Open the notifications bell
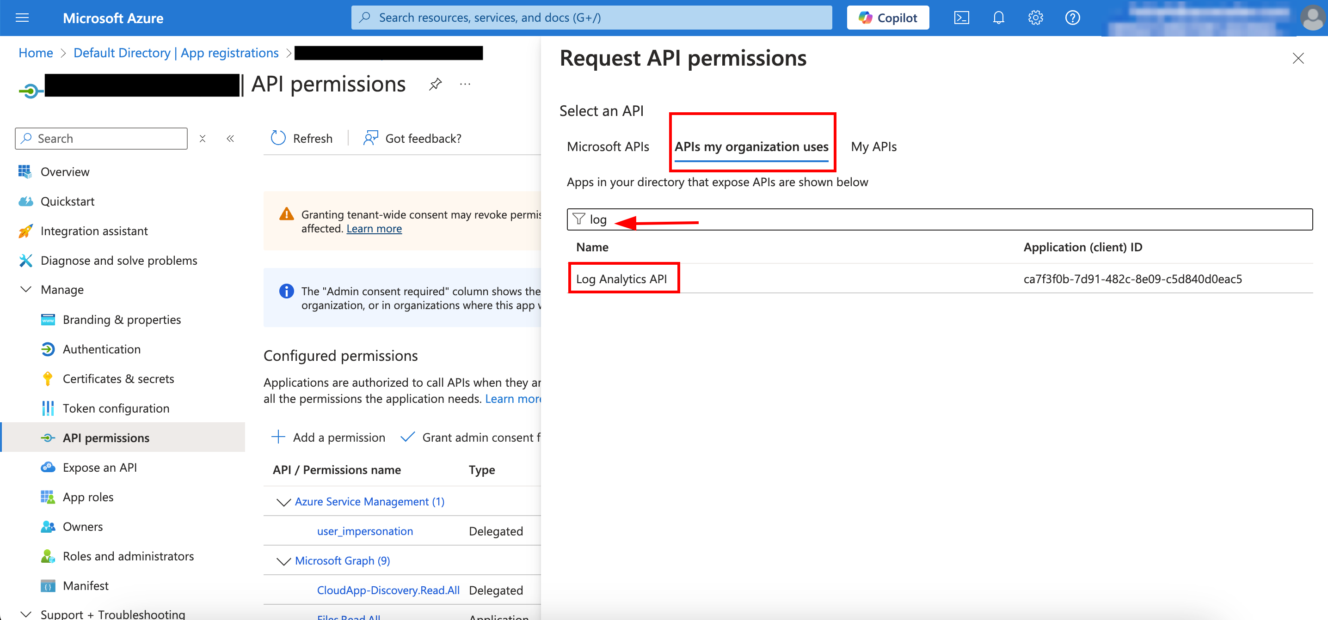This screenshot has width=1328, height=620. [999, 18]
